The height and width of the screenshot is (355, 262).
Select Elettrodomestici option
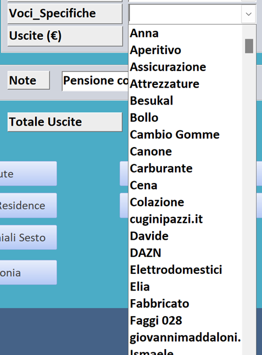[x=185, y=269]
